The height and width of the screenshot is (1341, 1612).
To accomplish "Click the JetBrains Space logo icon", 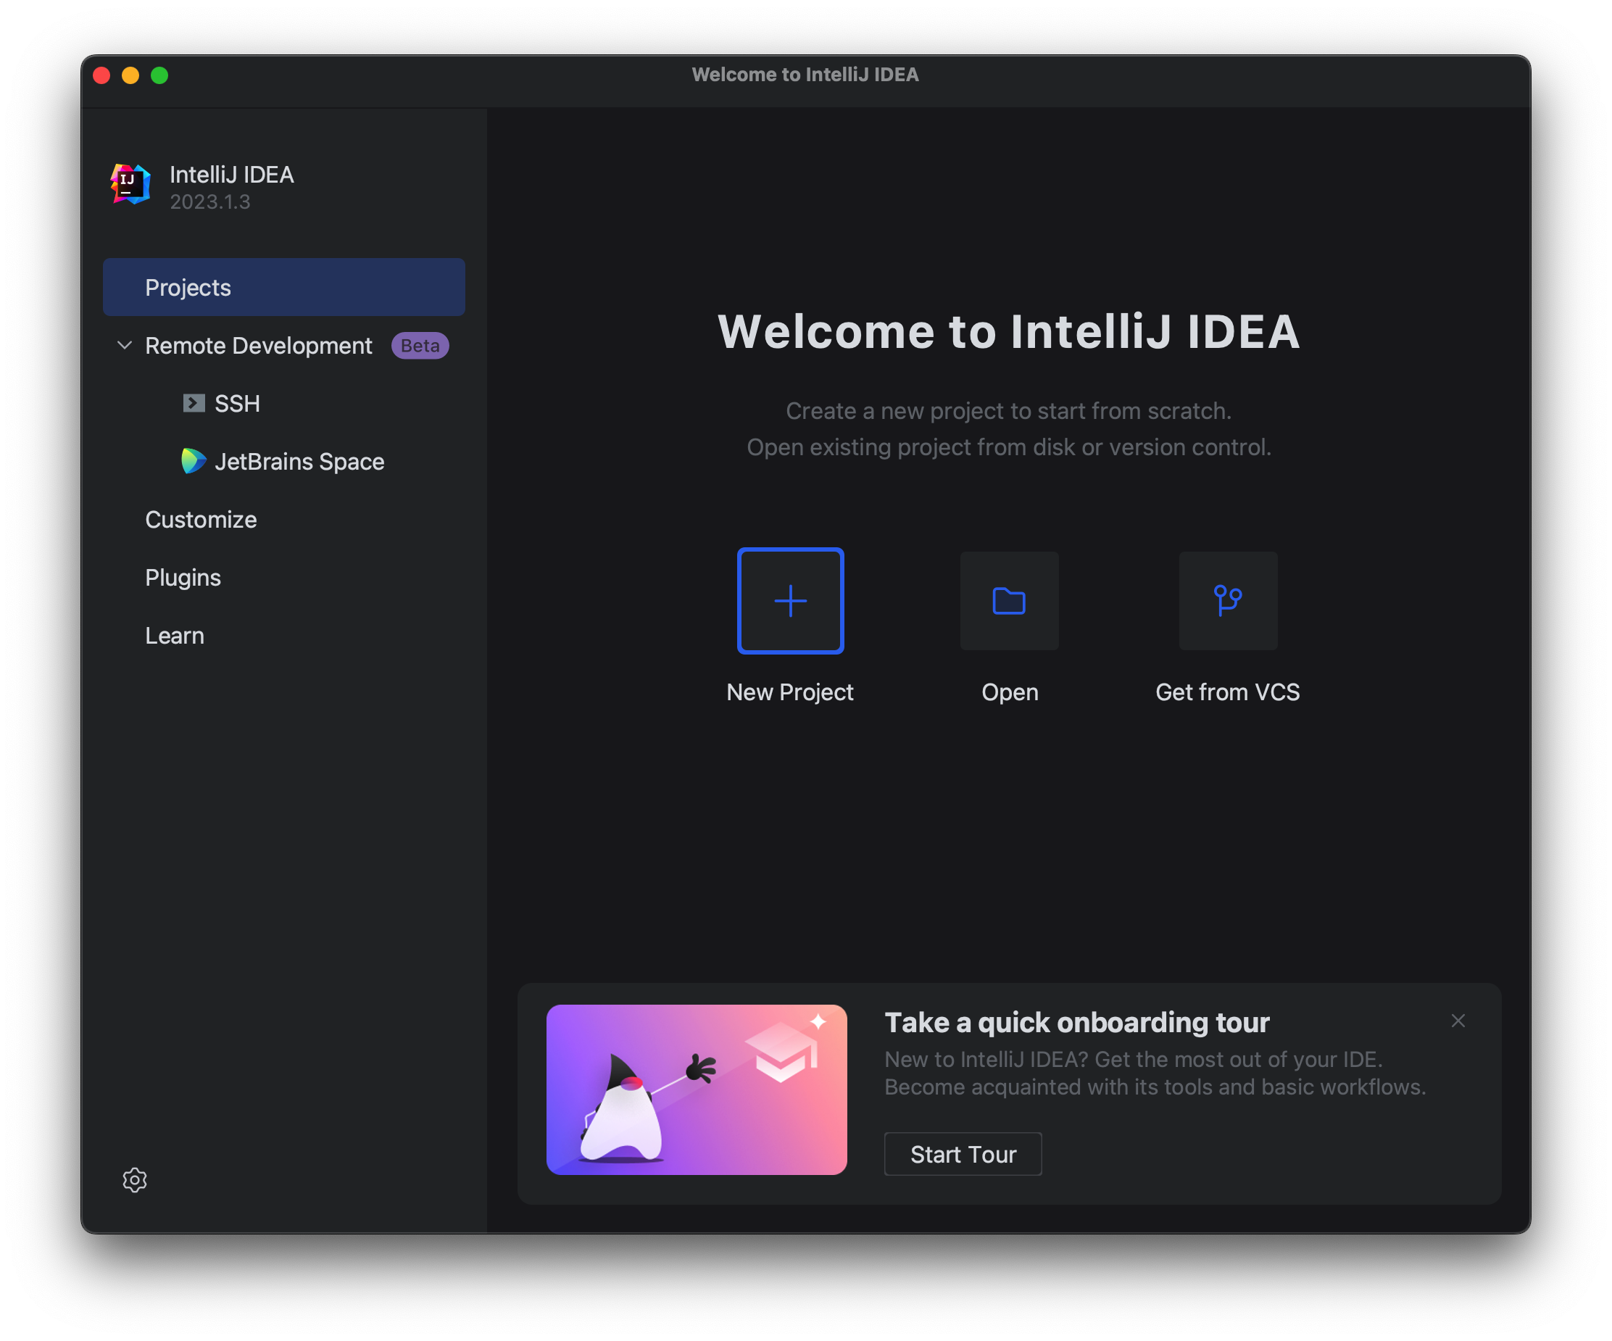I will point(194,460).
